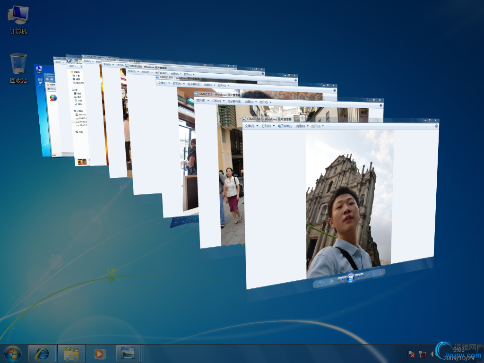Skip to the next photo
484x363 pixels.
[359, 276]
